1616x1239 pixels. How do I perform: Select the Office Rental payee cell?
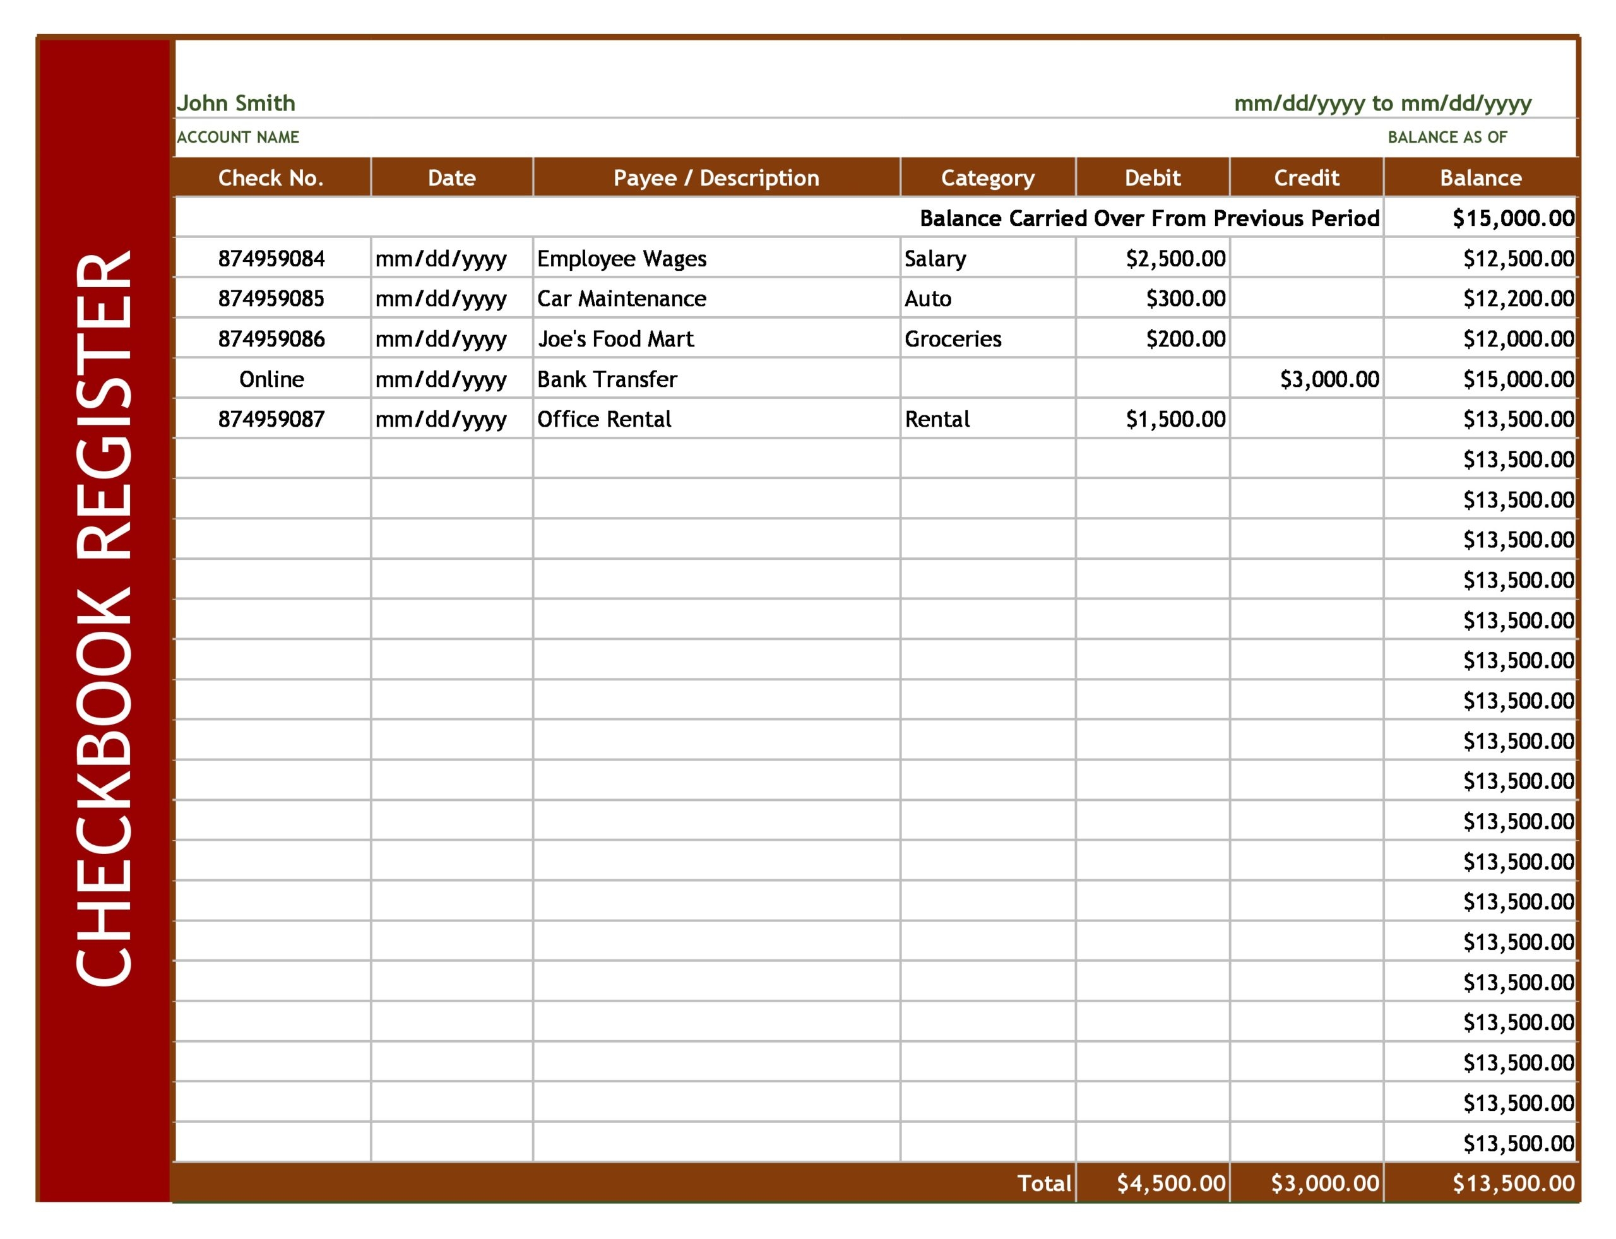coord(603,419)
